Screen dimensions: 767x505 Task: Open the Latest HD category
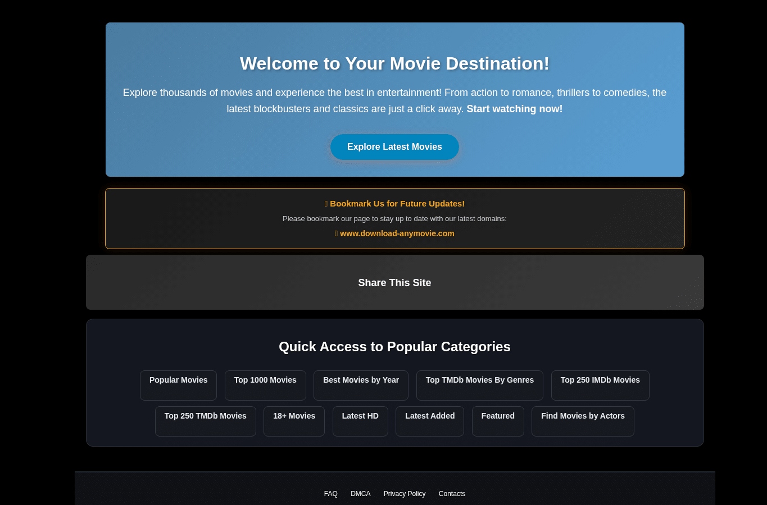[x=360, y=421]
